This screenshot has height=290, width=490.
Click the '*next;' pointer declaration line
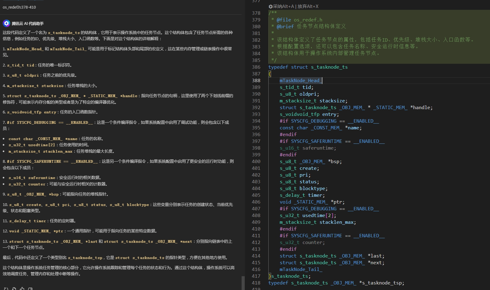coord(332,263)
